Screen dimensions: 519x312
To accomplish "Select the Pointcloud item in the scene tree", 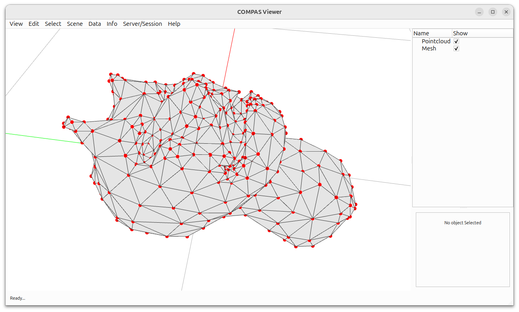I will (x=436, y=41).
